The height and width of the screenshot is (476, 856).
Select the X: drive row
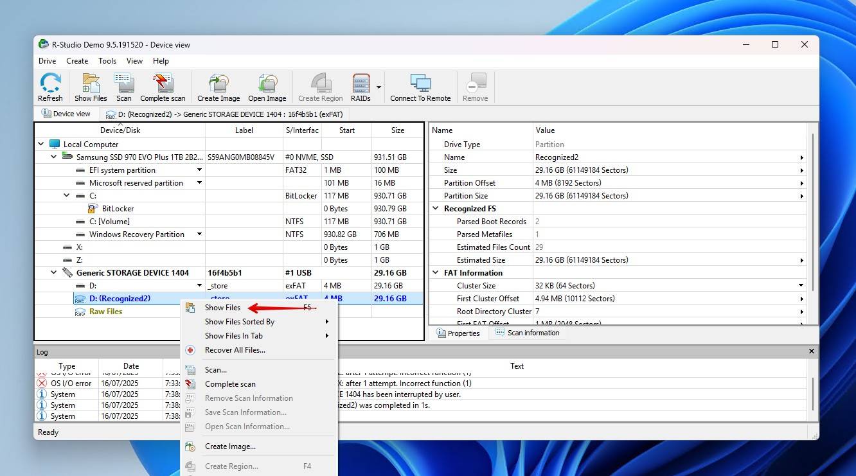[x=229, y=247]
